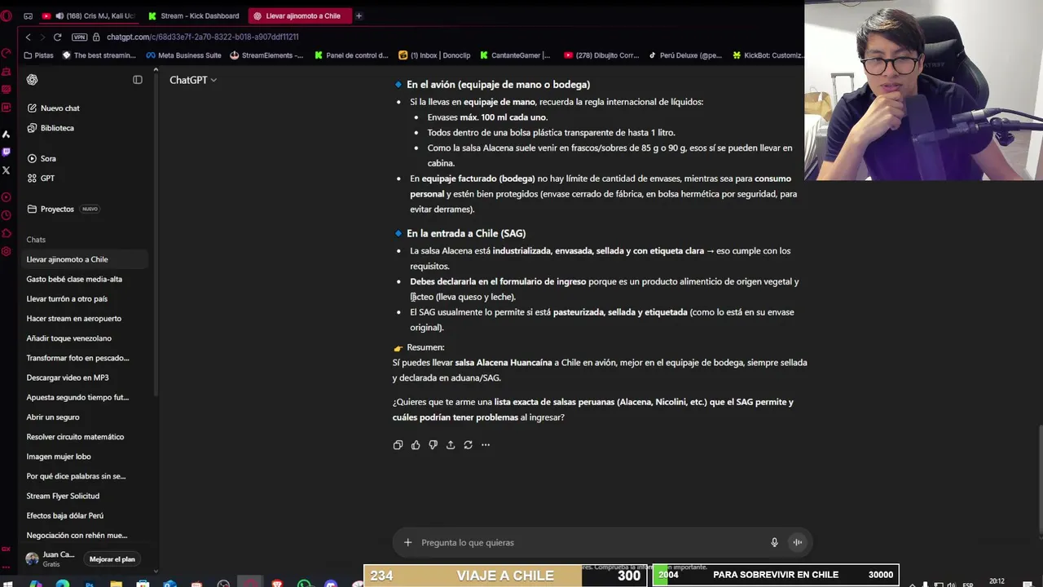1043x587 pixels.
Task: Open 'KickBot: Customiz...' bookmark
Action: (767, 55)
